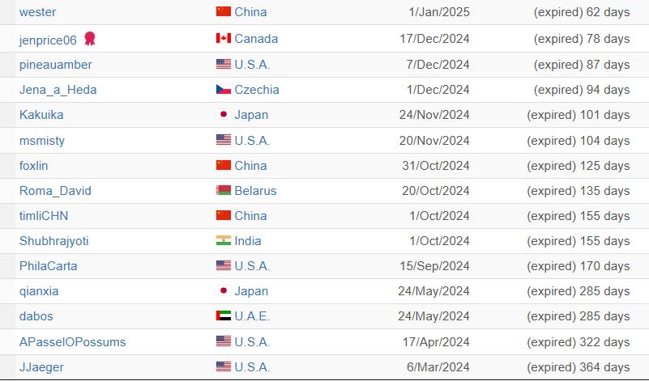The width and height of the screenshot is (649, 381).
Task: Click the India flag icon
Action: 224,240
